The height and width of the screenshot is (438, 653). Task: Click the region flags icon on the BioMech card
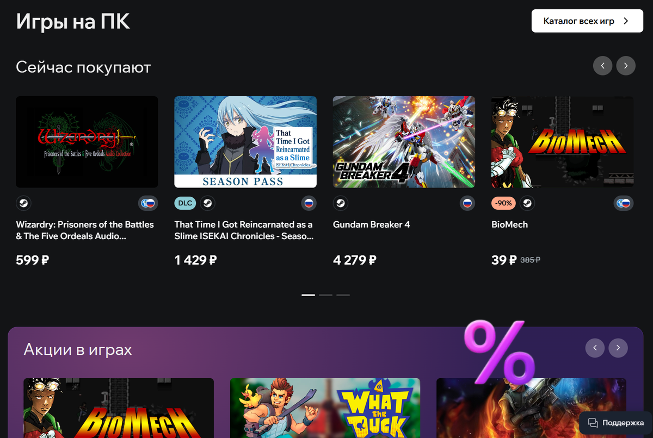pyautogui.click(x=624, y=203)
